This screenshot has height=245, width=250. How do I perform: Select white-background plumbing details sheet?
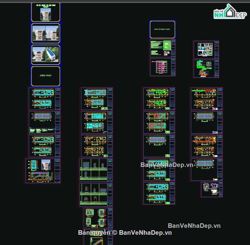pos(206,50)
